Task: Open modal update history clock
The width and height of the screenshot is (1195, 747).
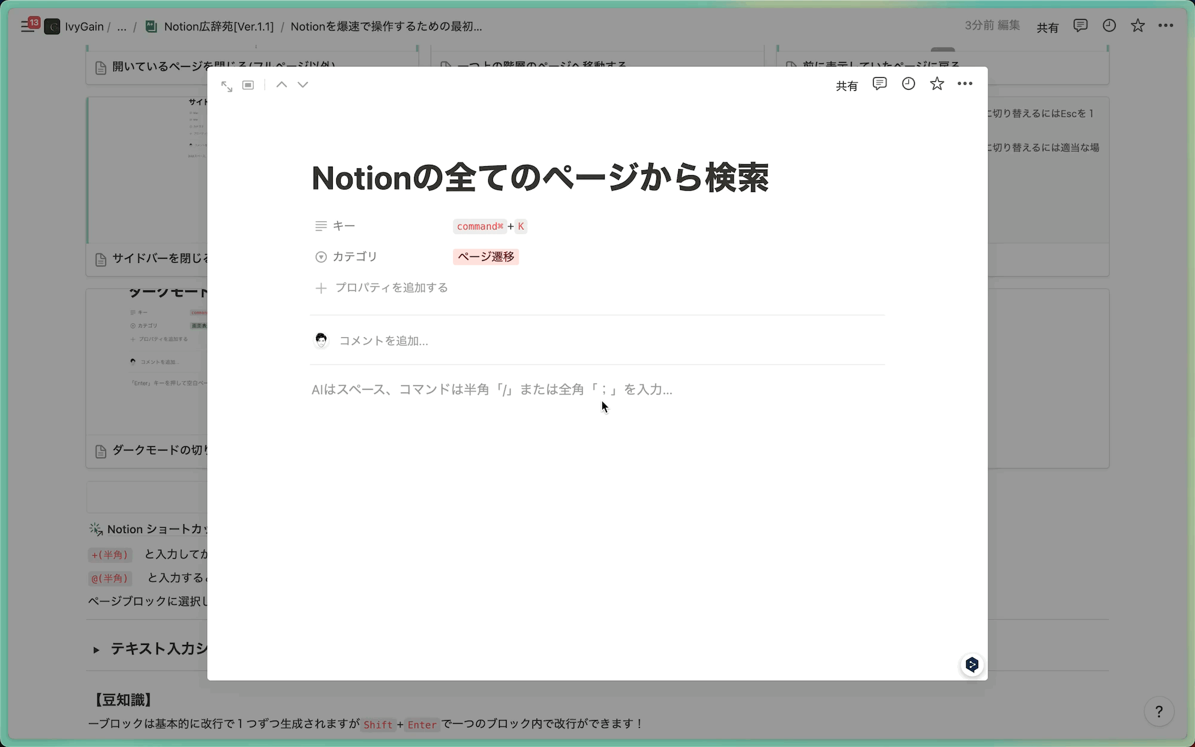Action: tap(908, 84)
